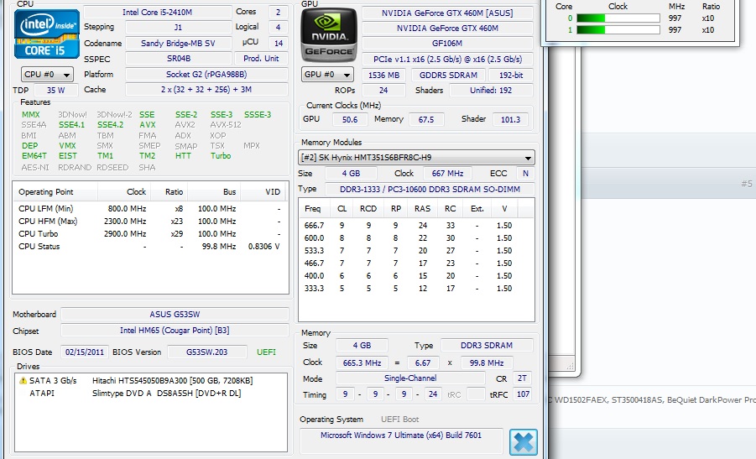Select the CPU Status row
The image size is (756, 459).
click(x=149, y=247)
